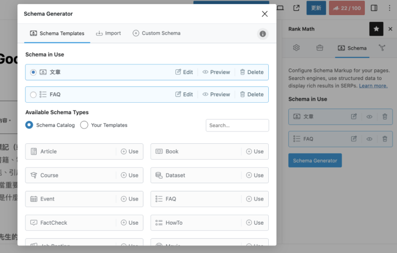Select the Rank Math Schema tab
This screenshot has width=397, height=253.
352,48
